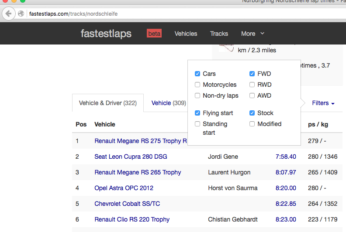The image size is (346, 232).
Task: Enable the Motorcycles checkbox
Action: coord(197,85)
